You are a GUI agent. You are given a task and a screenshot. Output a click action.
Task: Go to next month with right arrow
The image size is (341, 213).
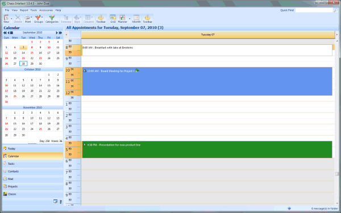(x=57, y=33)
